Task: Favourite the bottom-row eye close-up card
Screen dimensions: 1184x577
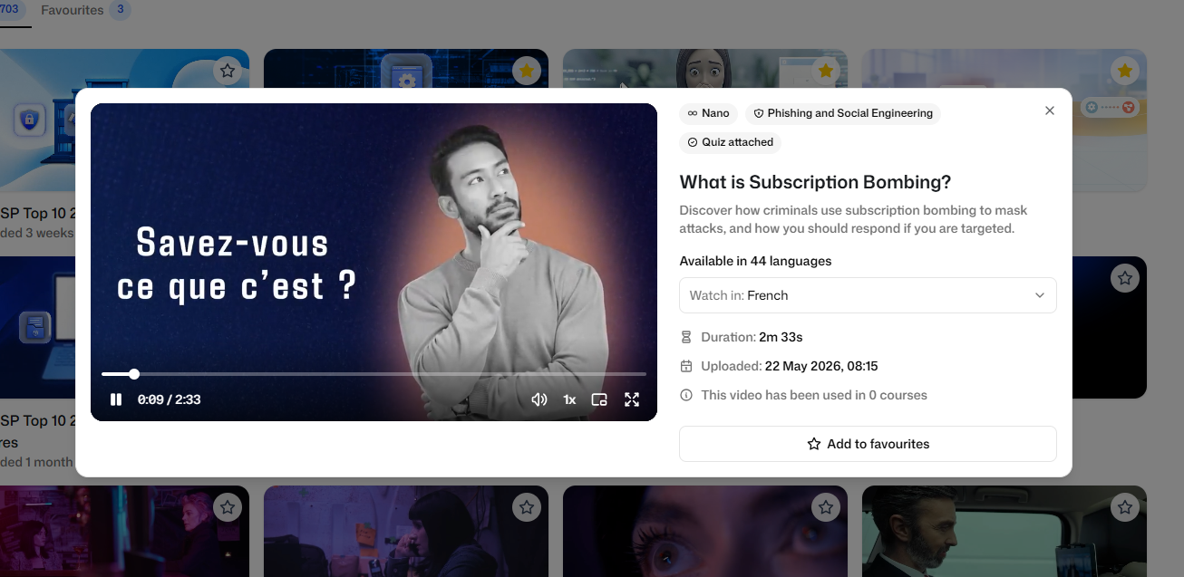Action: (825, 507)
